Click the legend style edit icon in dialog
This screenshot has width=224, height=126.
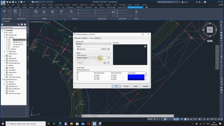click(x=104, y=49)
